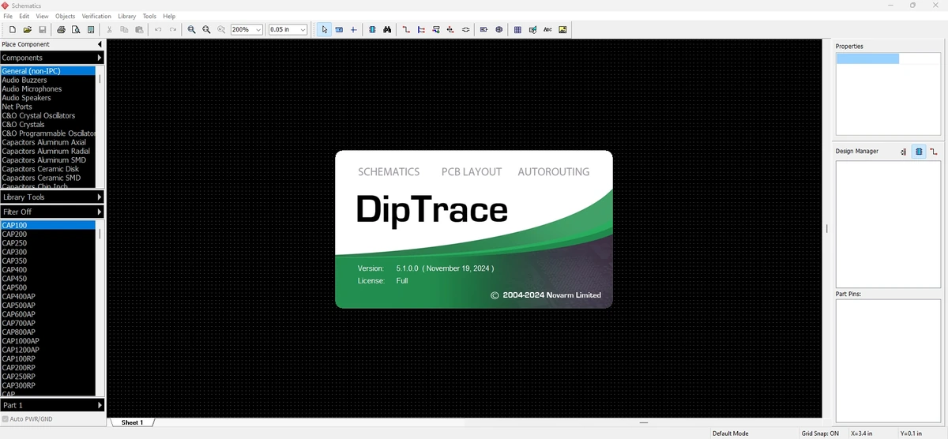This screenshot has height=439, width=948.
Task: Select the C&O Crystals library
Action: click(x=47, y=125)
